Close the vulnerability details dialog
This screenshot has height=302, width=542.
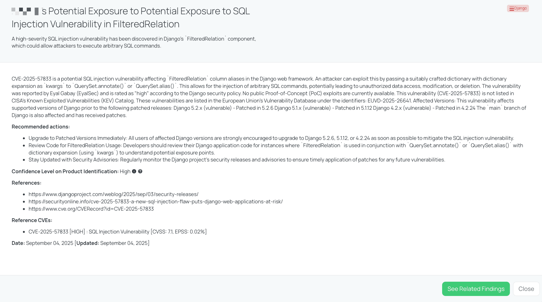[526, 289]
